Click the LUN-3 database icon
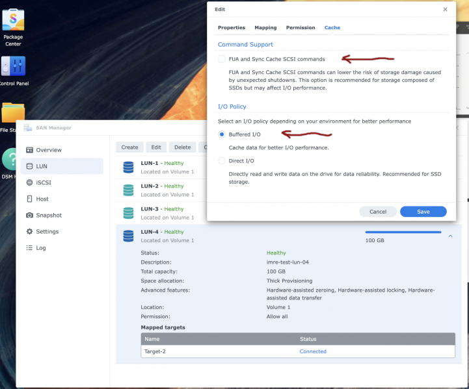Screen dimensions: 469x389 [x=128, y=213]
